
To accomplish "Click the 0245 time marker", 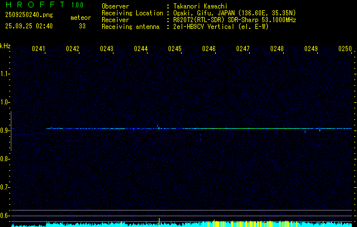I will [175, 49].
